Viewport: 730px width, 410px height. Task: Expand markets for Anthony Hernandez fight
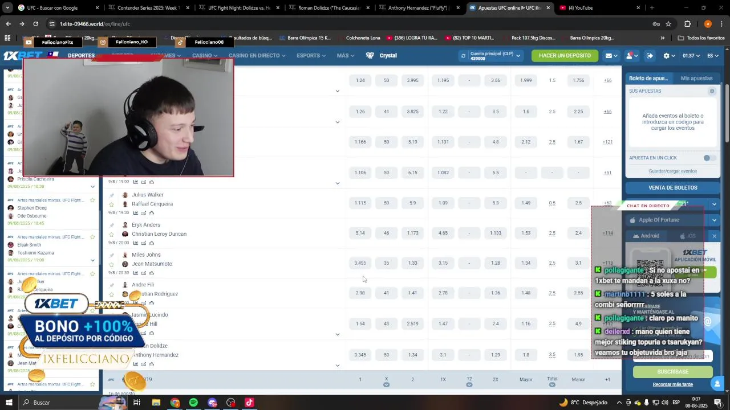pyautogui.click(x=338, y=366)
